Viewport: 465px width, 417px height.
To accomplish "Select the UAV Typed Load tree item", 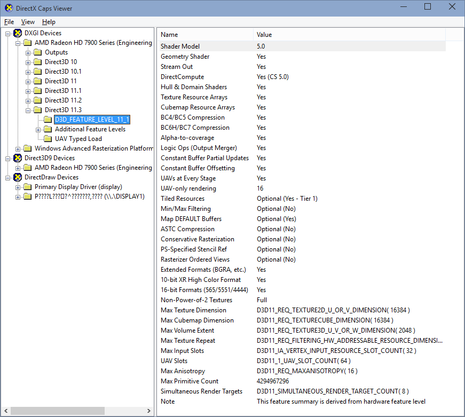I will click(78, 139).
